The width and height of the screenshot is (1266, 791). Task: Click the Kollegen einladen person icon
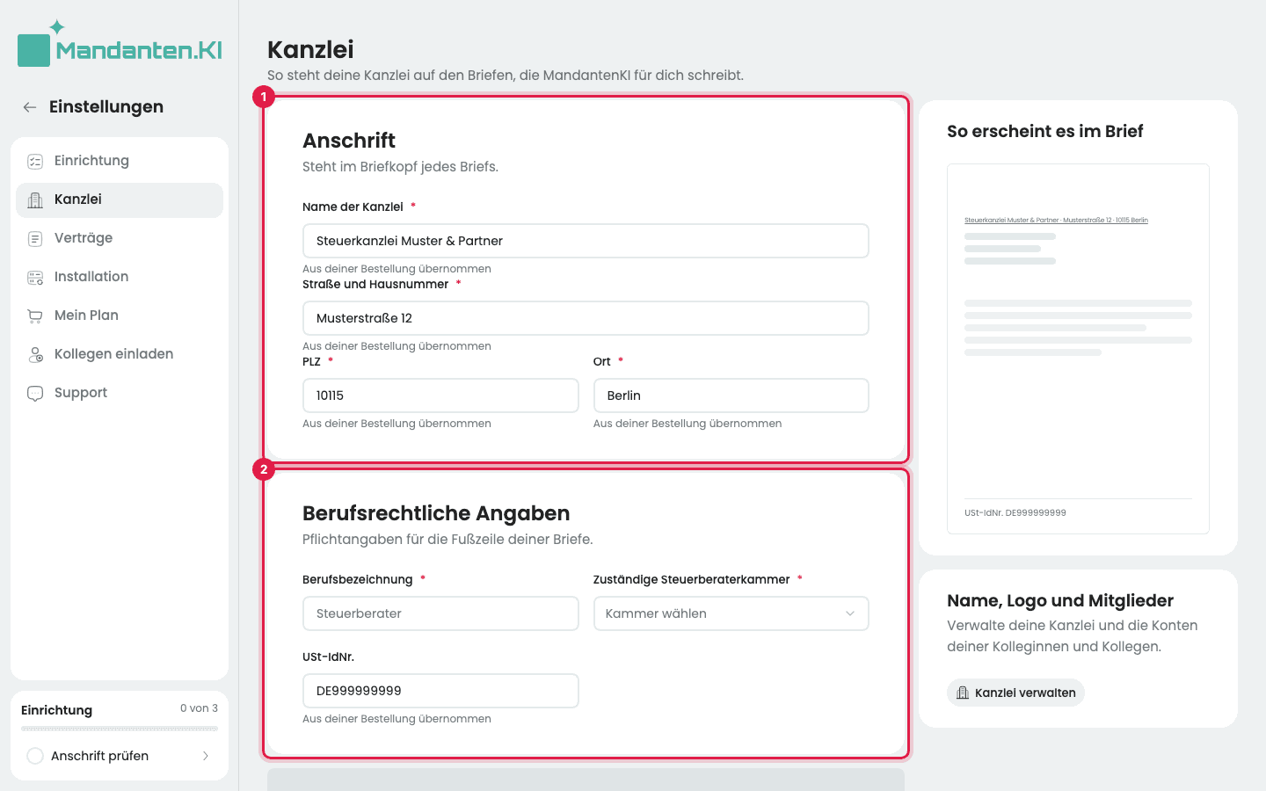tap(35, 354)
